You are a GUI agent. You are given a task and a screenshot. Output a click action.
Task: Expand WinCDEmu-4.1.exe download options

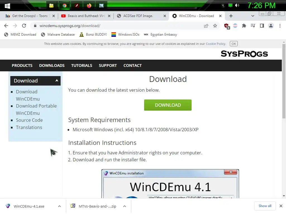click(x=59, y=206)
